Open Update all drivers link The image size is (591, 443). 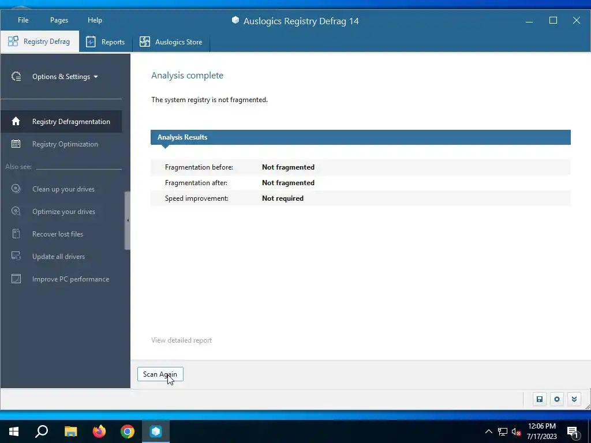click(x=58, y=257)
